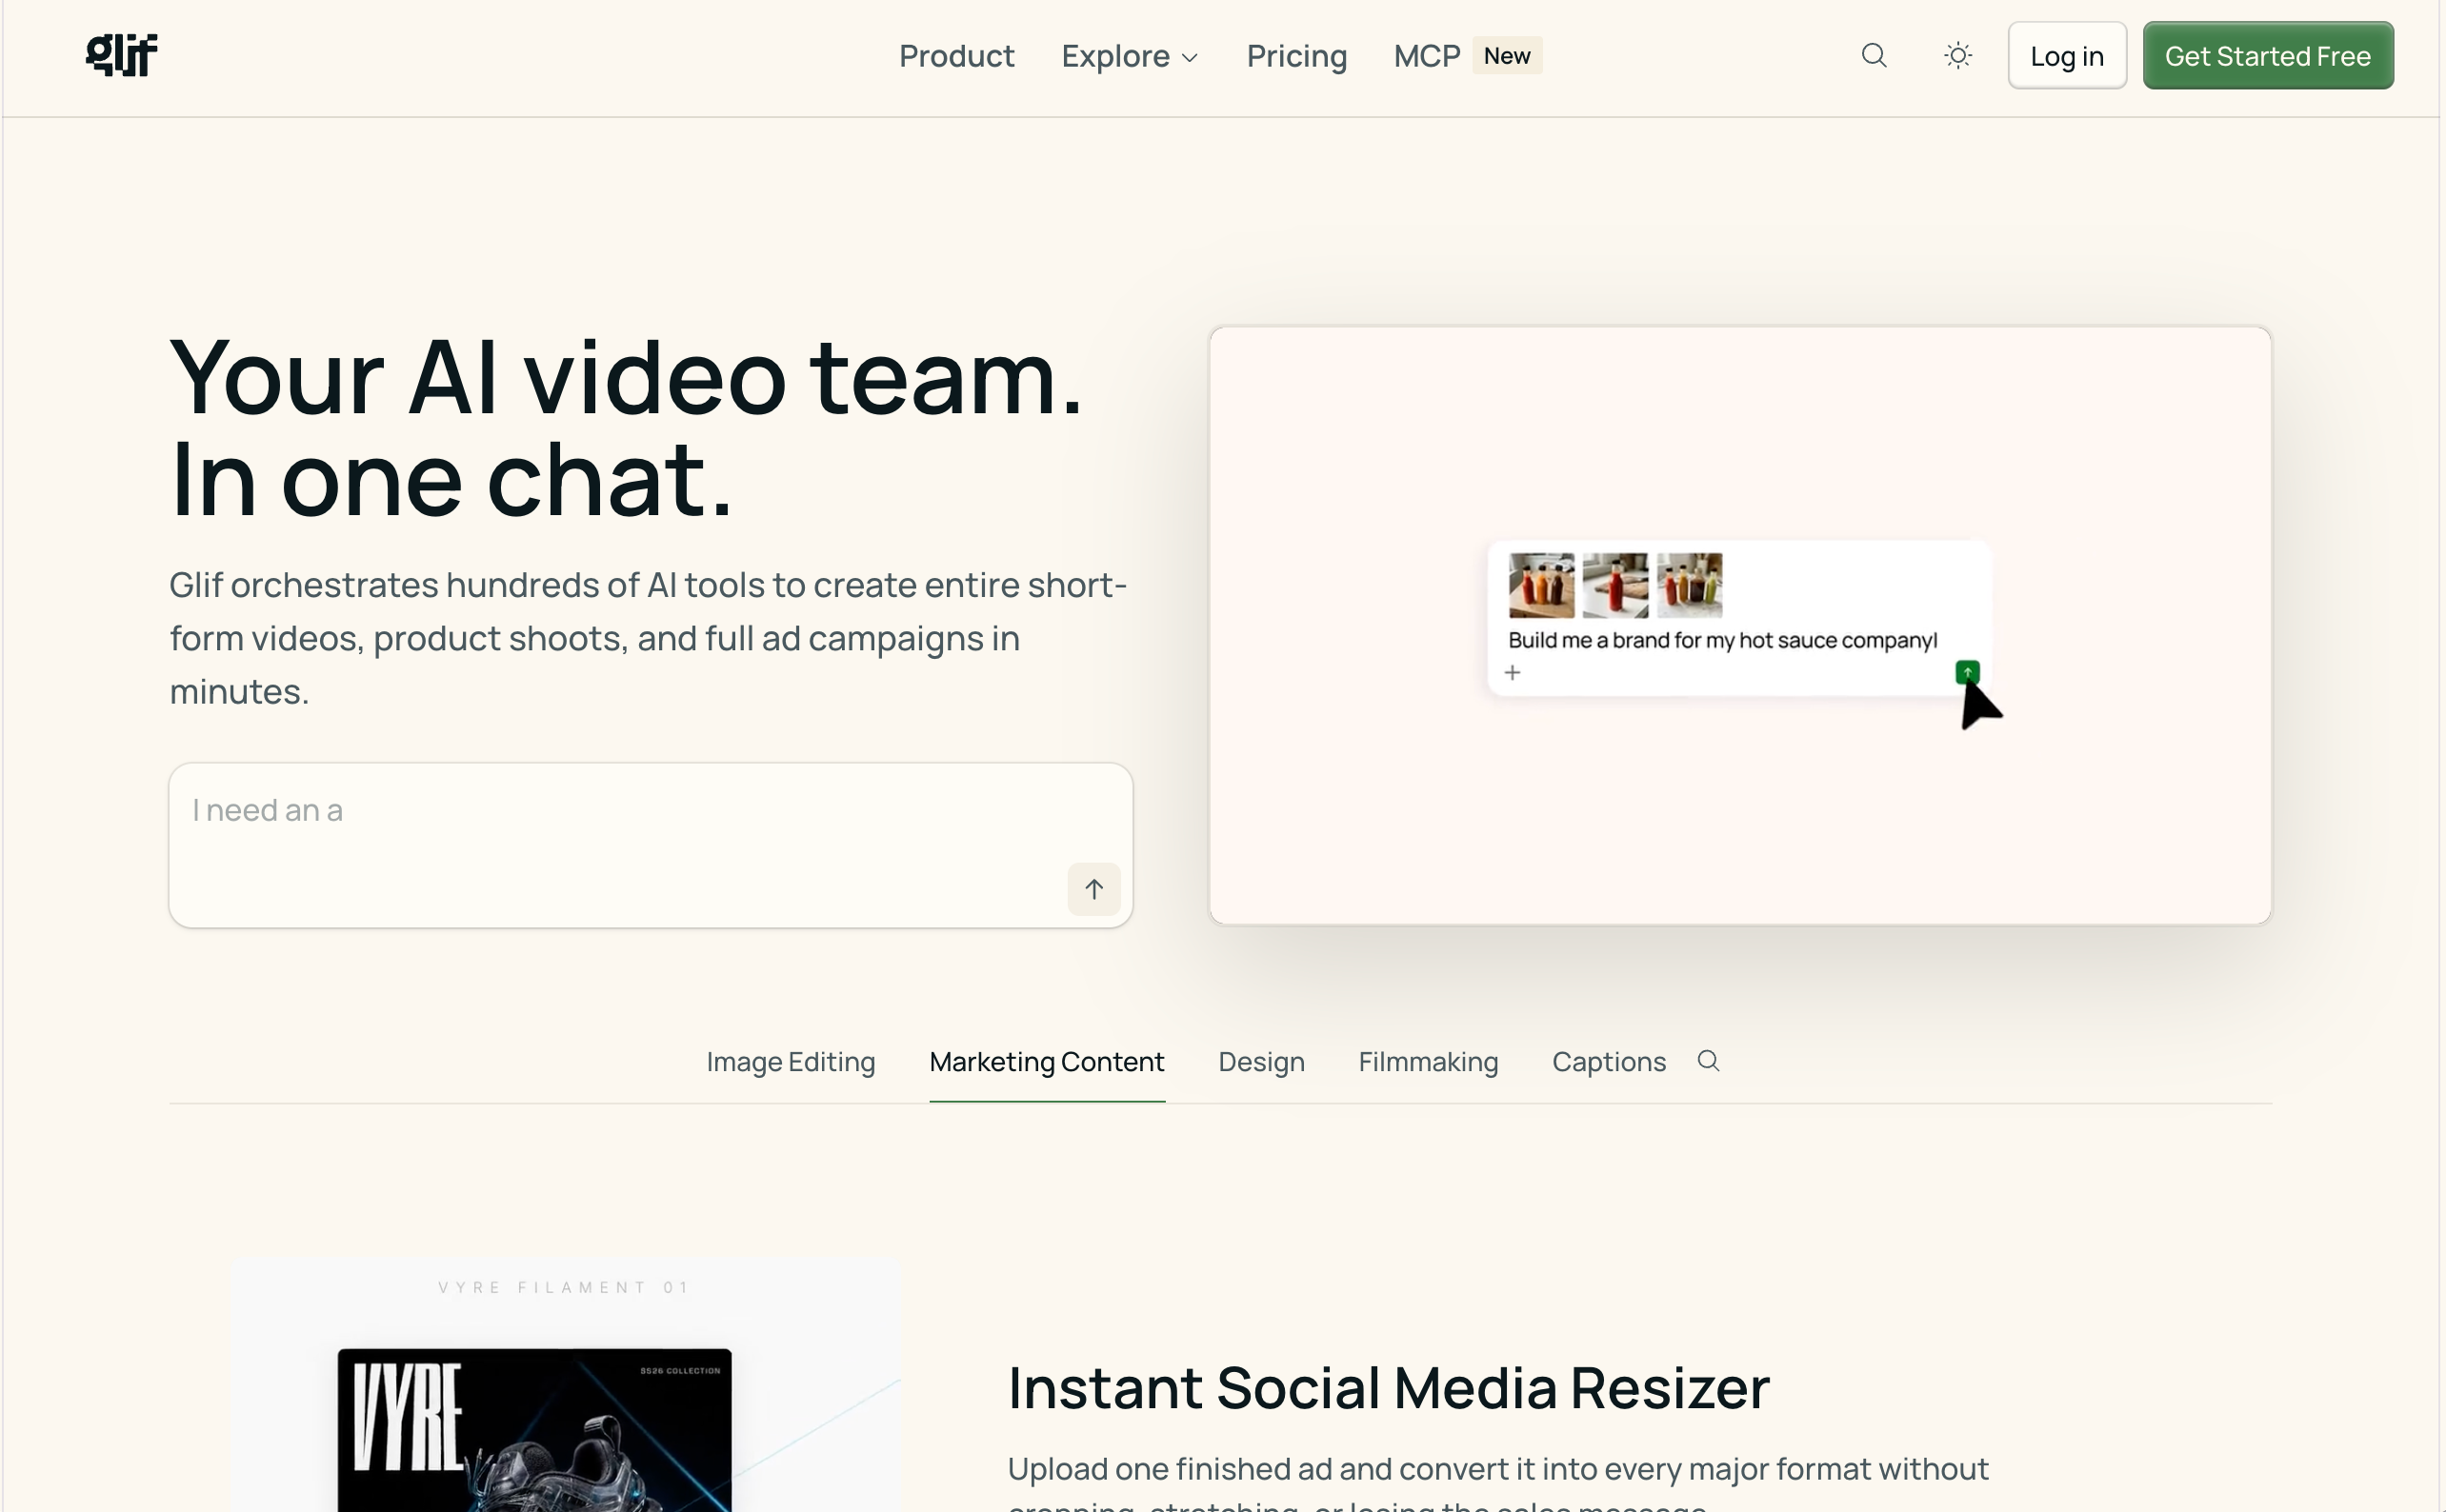Click green send button in demo chat

coord(1967,672)
